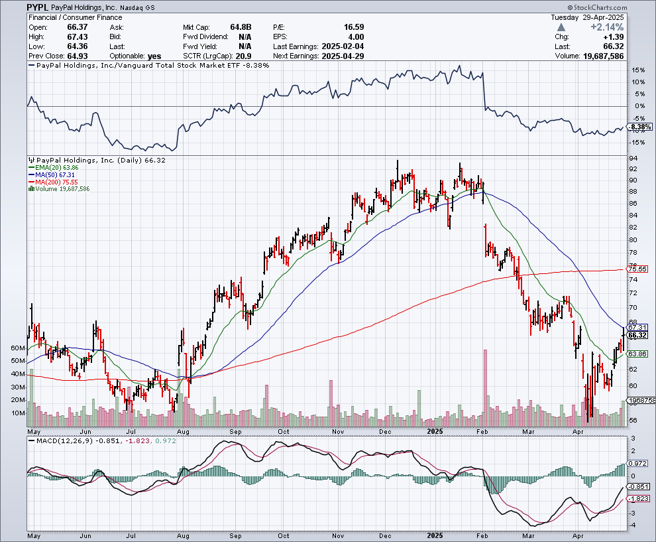This screenshot has width=656, height=542.
Task: Click the bold 2025 label under the MACD panel
Action: coord(435,536)
